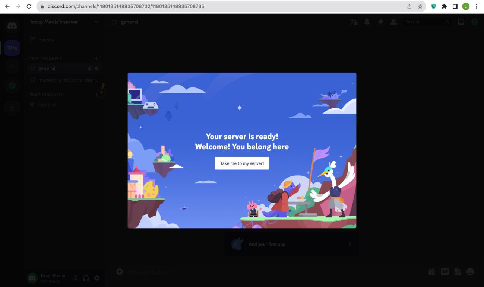Open the Events item in sidebar
This screenshot has width=484, height=287.
[x=46, y=40]
